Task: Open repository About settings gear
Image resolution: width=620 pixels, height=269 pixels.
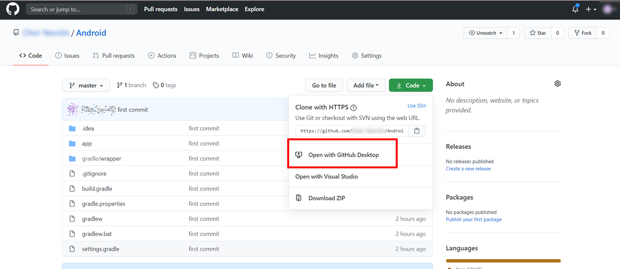Action: point(558,84)
